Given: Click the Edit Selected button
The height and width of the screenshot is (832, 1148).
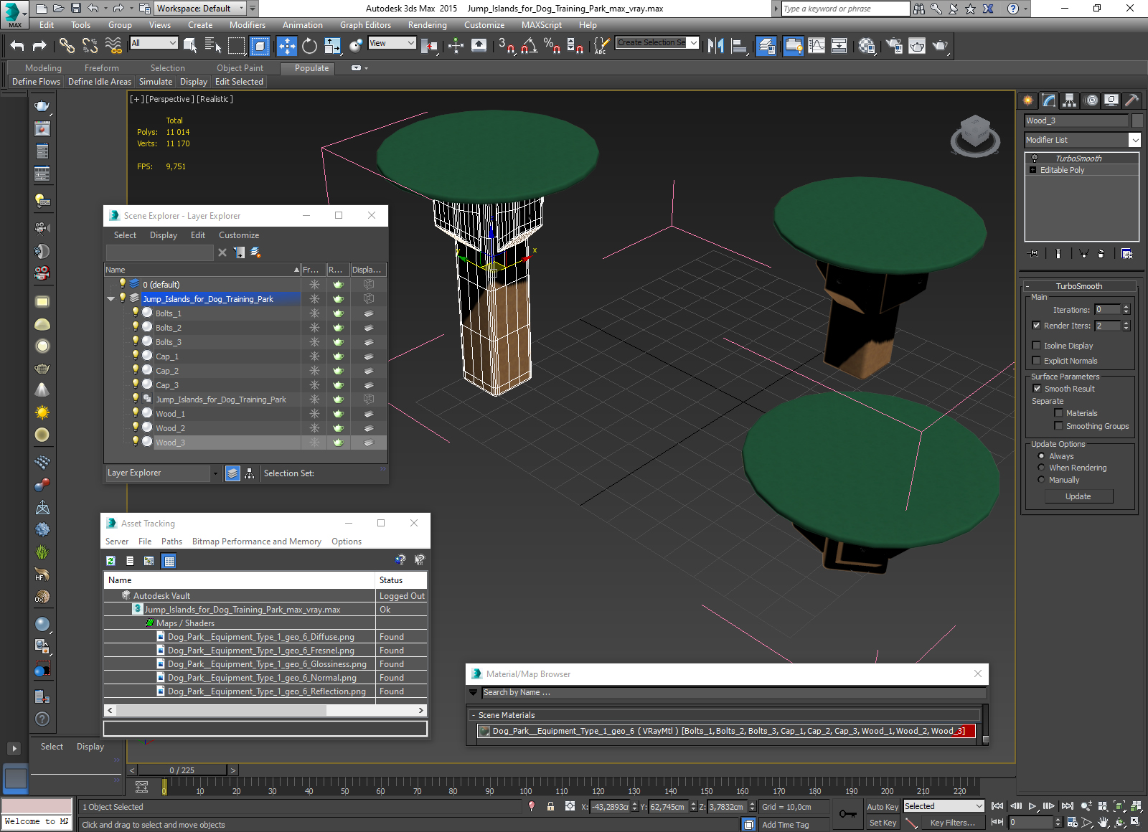Looking at the screenshot, I should point(239,82).
